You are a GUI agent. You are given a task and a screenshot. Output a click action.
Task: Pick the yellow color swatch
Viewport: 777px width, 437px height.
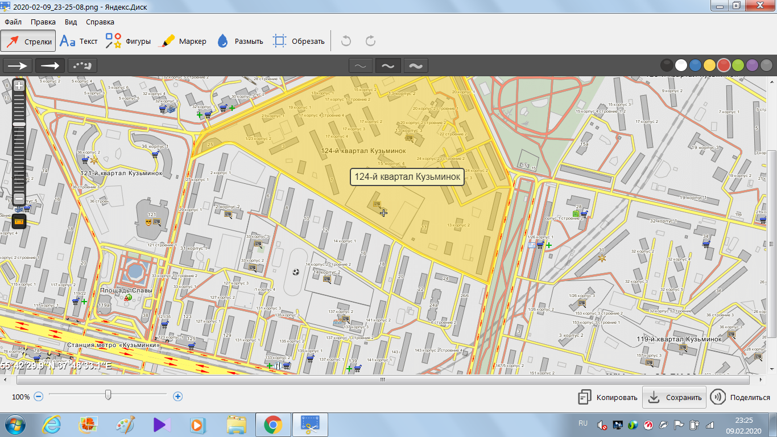point(709,66)
